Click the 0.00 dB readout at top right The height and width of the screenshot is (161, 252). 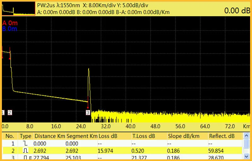tap(237, 11)
